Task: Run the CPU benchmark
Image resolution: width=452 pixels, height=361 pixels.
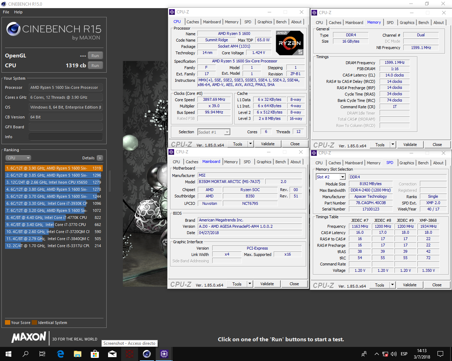Action: 95,66
